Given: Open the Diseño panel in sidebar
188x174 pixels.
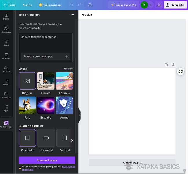Looking at the screenshot, I should click(x=6, y=16).
